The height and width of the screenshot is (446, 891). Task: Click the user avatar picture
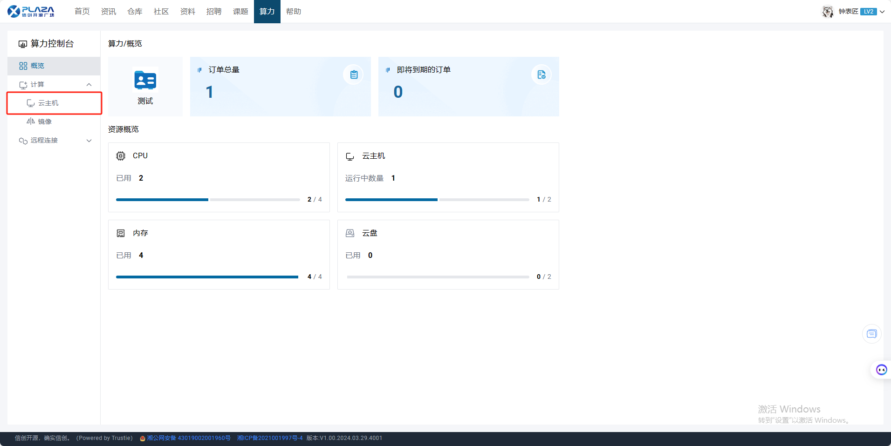pos(828,12)
